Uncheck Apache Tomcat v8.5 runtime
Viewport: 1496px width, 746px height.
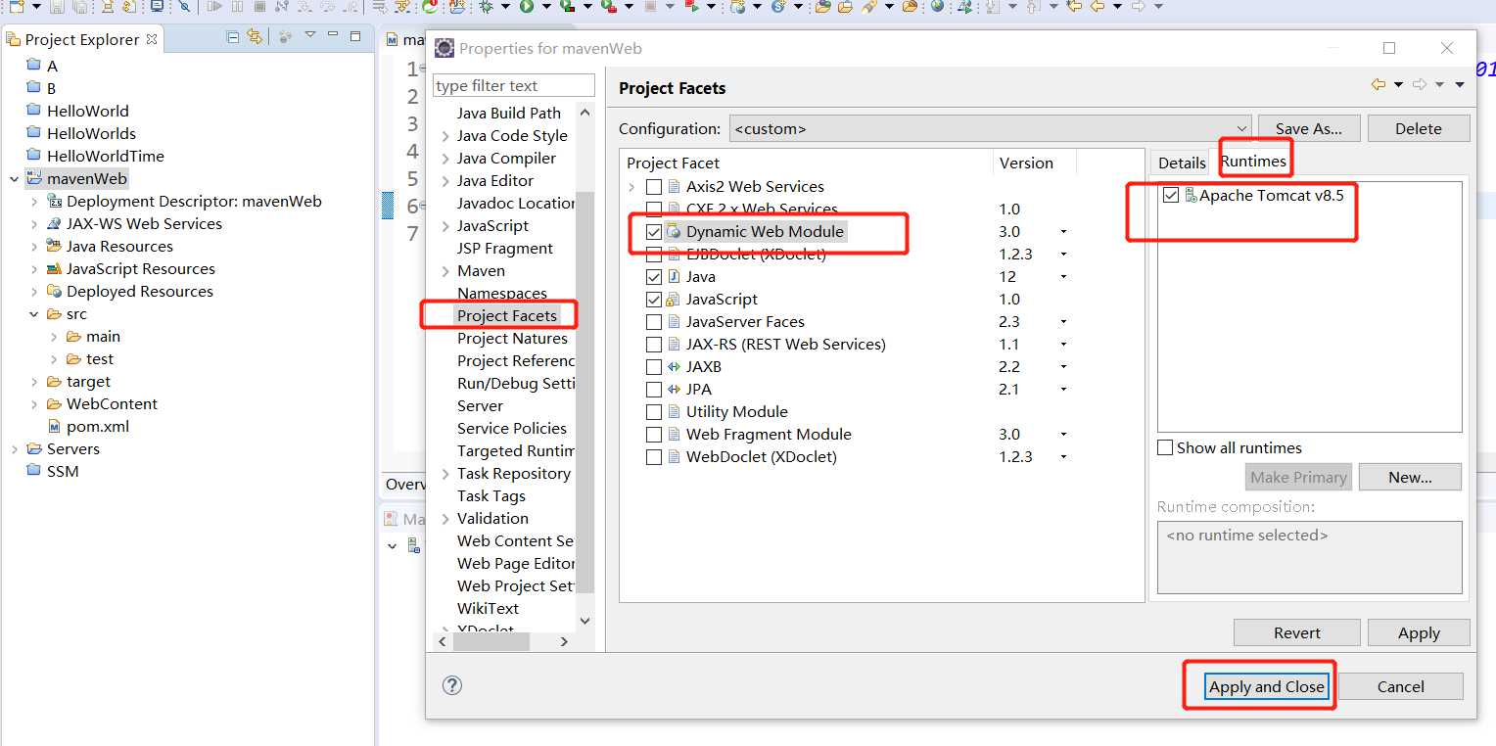pyautogui.click(x=1171, y=195)
